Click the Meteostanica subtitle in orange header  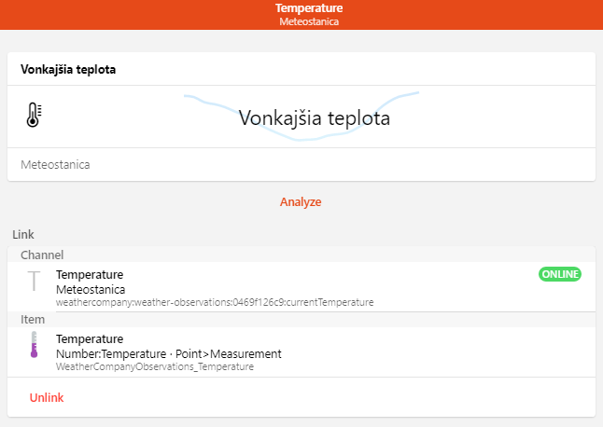pyautogui.click(x=301, y=21)
